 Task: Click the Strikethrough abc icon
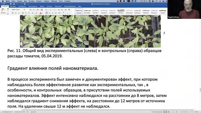pyautogui.click(x=23, y=13)
